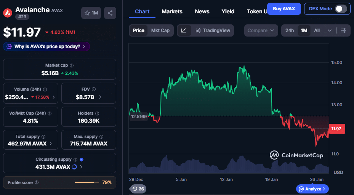Click the star watchlist 1M button
Image resolution: width=354 pixels, height=195 pixels.
pos(91,13)
